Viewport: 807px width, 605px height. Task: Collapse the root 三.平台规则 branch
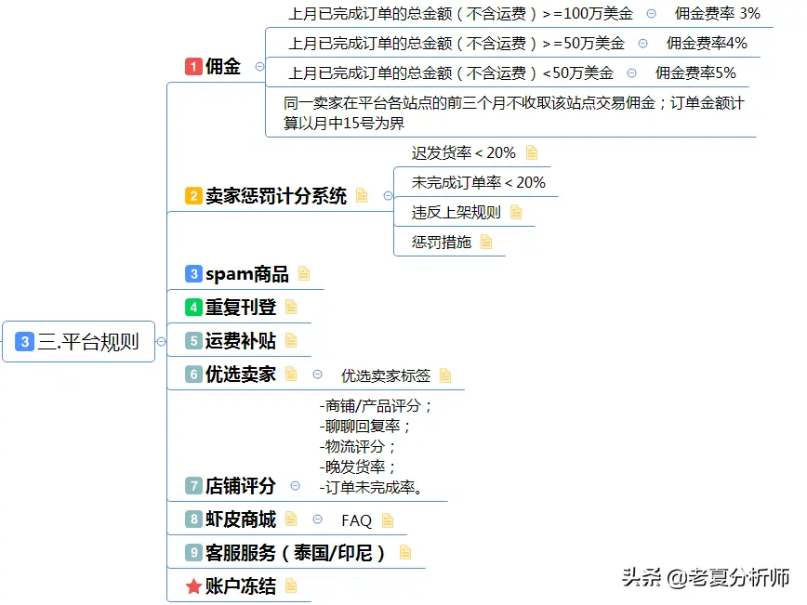point(161,341)
